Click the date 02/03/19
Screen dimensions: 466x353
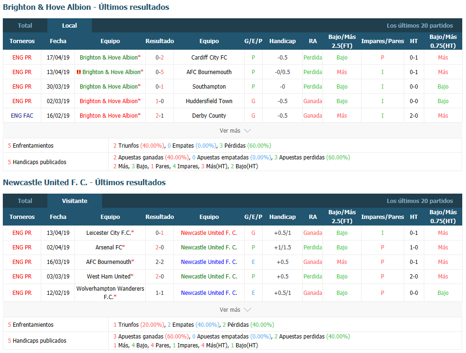click(58, 101)
